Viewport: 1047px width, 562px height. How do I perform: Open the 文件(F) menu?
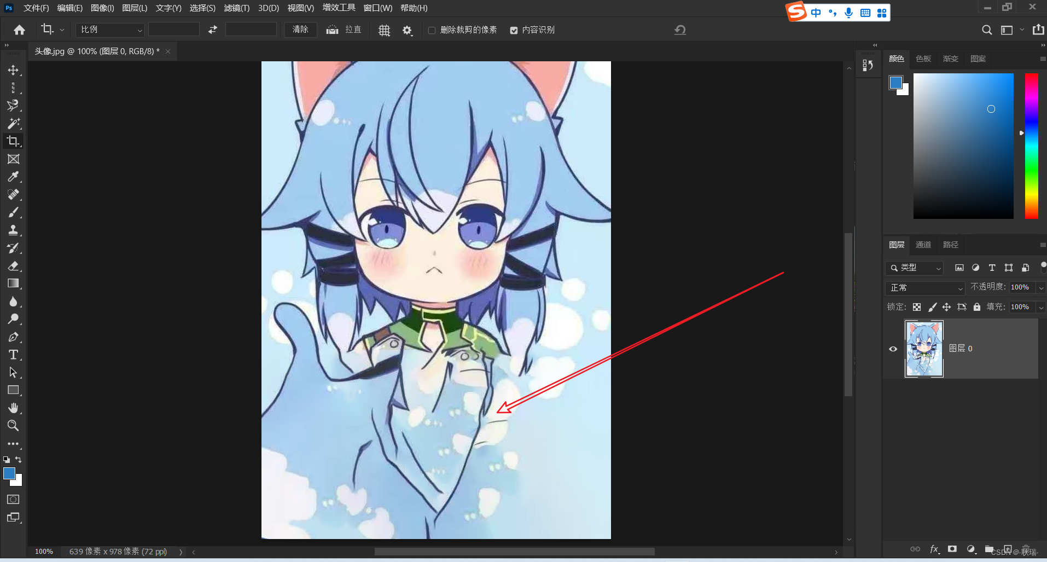(x=36, y=8)
